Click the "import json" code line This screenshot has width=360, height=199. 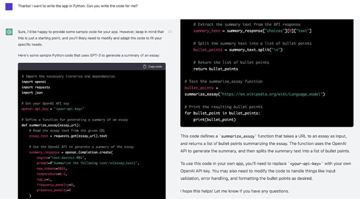click(31, 92)
